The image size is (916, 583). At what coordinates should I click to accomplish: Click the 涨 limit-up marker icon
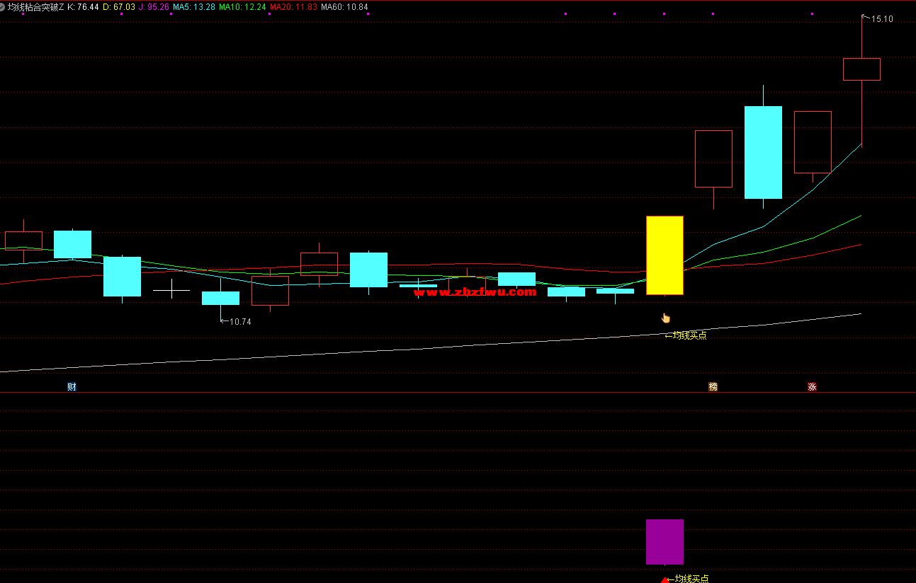(812, 386)
